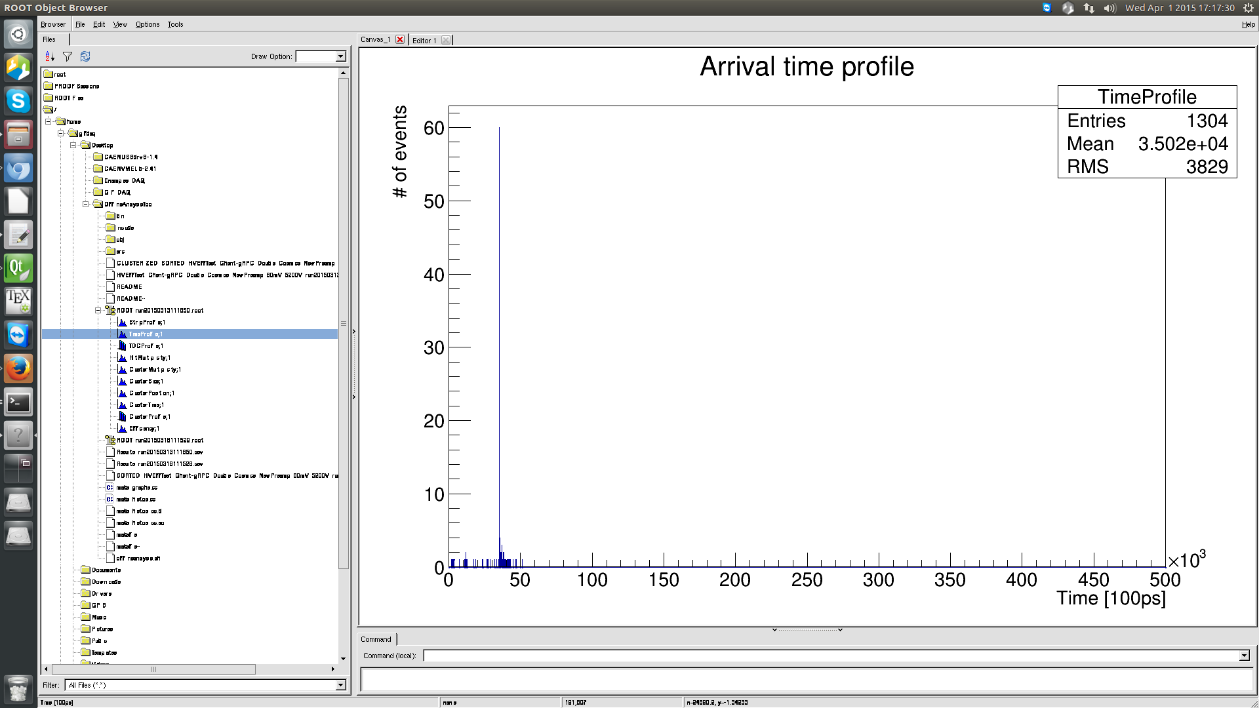Select the Efficiency histogram entry
Image resolution: width=1259 pixels, height=708 pixels.
[x=144, y=429]
